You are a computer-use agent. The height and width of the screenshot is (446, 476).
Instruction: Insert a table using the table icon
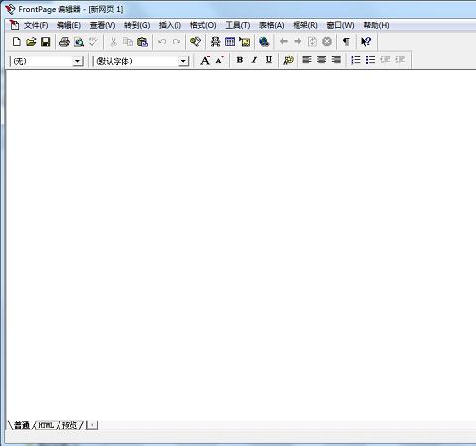pyautogui.click(x=230, y=42)
